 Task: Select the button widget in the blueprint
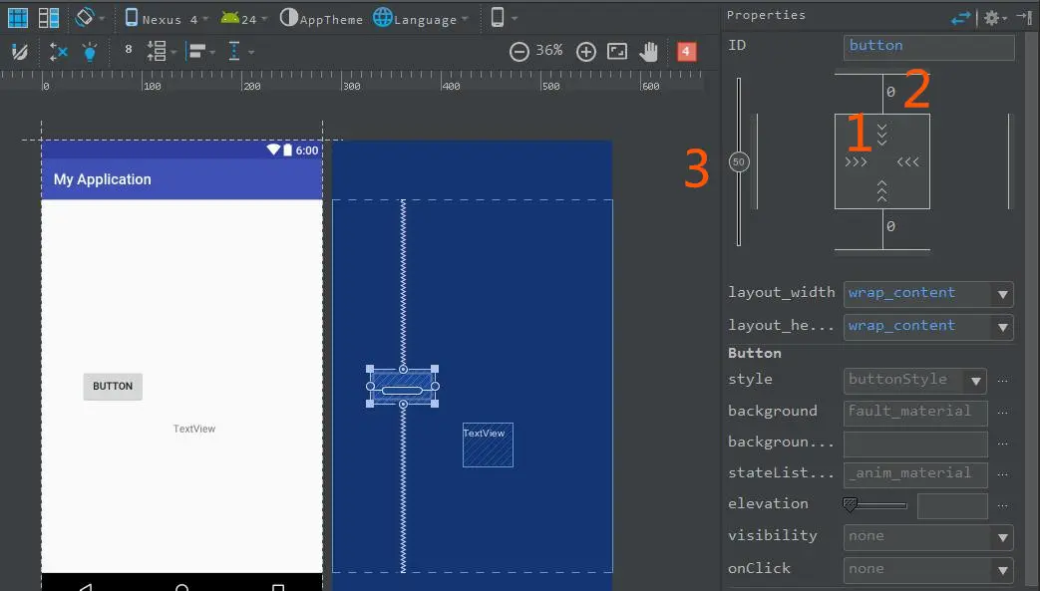pos(403,387)
